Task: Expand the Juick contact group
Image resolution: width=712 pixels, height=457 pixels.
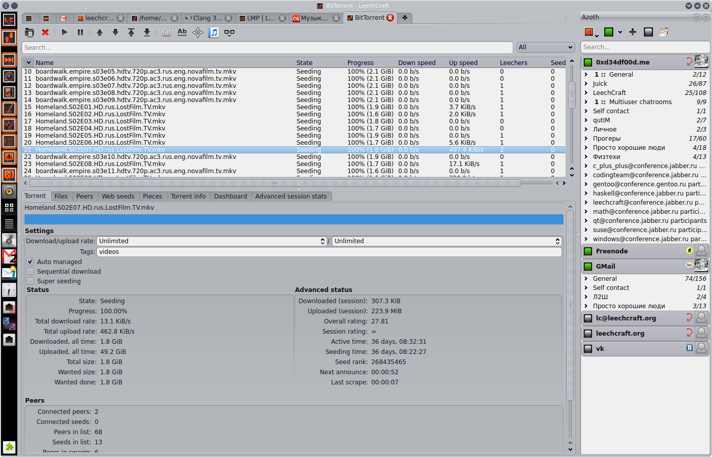Action: pos(586,84)
